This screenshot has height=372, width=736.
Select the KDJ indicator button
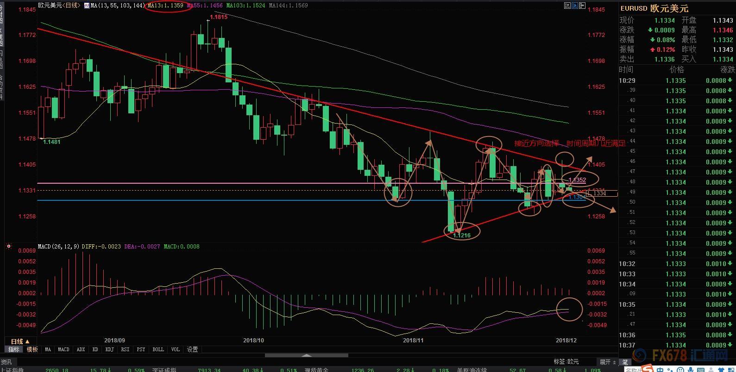point(109,350)
